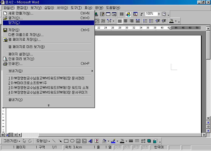This screenshot has width=211, height=151.
Task: Click the Insert WordArt icon
Action: tap(90, 141)
